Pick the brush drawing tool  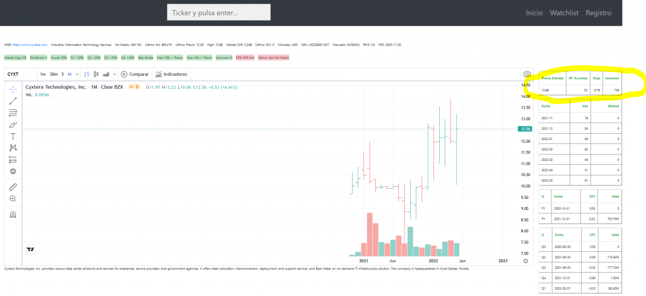[x=13, y=124]
